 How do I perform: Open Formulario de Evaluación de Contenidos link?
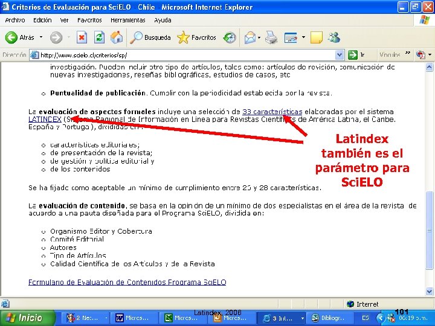pyautogui.click(x=127, y=282)
